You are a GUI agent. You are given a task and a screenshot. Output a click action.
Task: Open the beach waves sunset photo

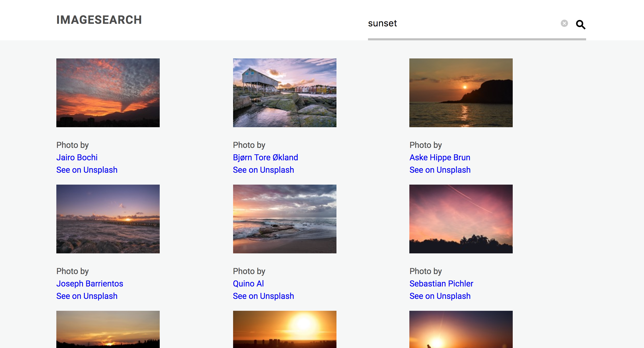pos(285,219)
